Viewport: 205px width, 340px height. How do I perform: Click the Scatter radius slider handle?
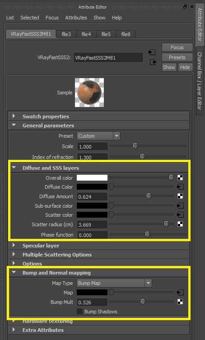(166, 224)
